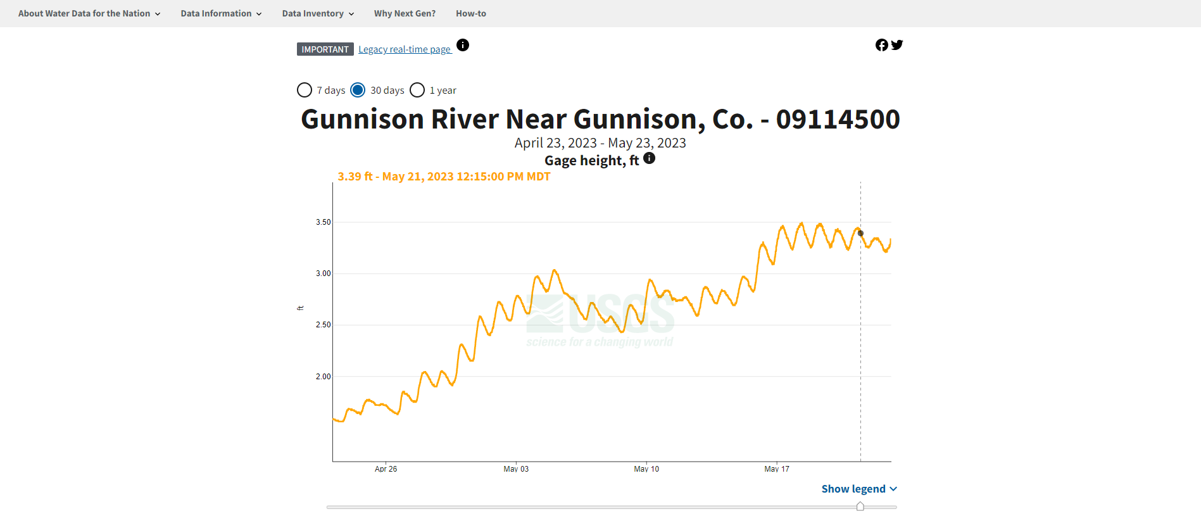Select the 7 days radio button
The width and height of the screenshot is (1201, 516).
point(305,90)
